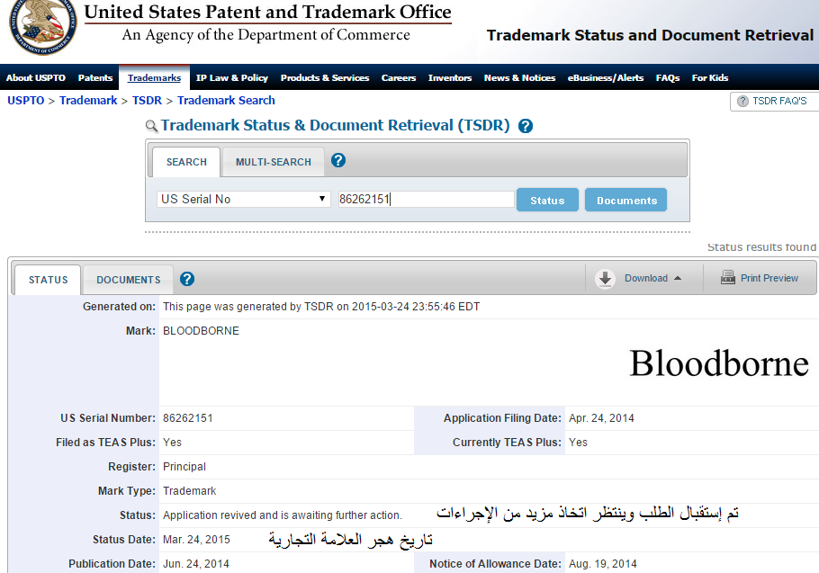Click the blue Status search button
Screen dimensions: 819x573
click(x=547, y=200)
